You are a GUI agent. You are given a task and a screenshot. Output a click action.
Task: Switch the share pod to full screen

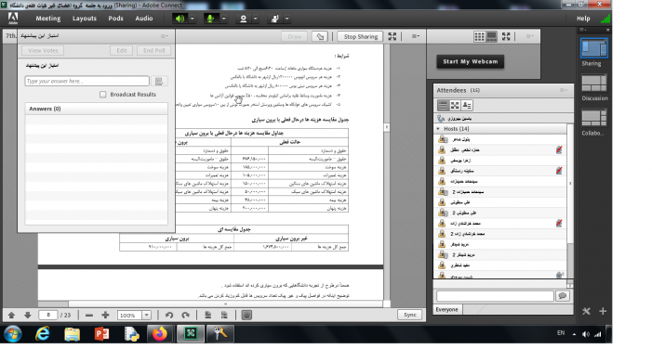point(393,36)
